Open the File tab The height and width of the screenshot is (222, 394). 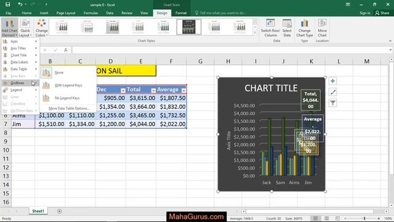(x=8, y=13)
